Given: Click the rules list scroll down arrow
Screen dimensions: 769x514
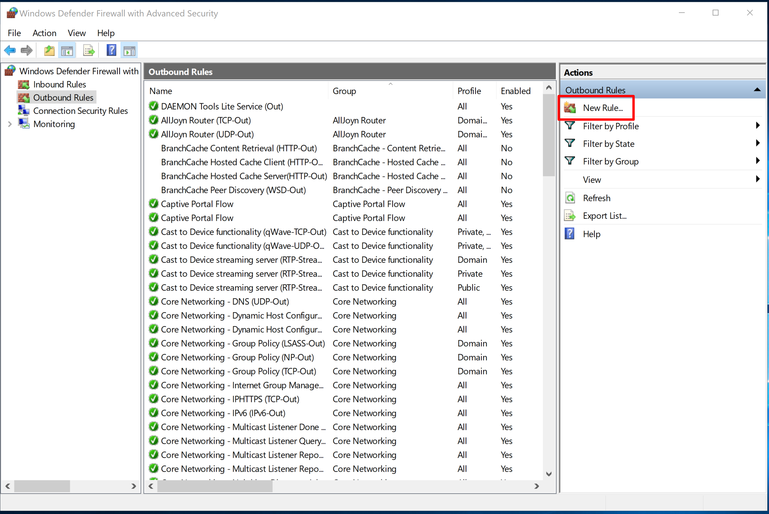Looking at the screenshot, I should pos(549,474).
